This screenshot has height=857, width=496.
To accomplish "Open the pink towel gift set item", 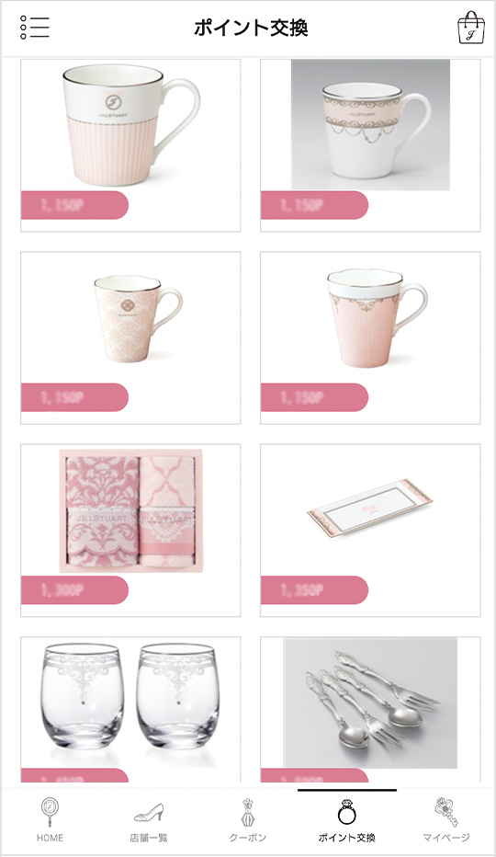I will tap(130, 531).
